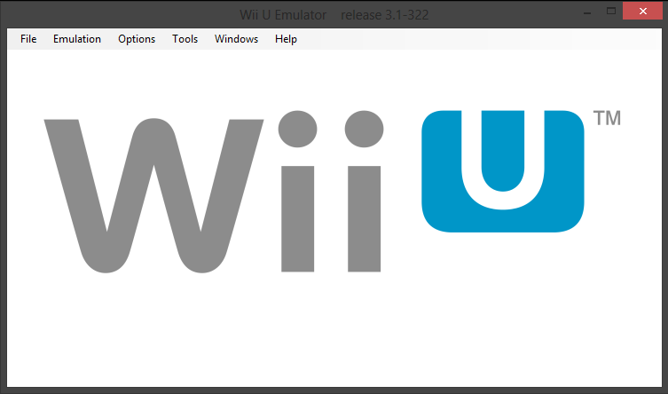This screenshot has height=394, width=668.
Task: Click the blue U logo badge
Action: tap(503, 170)
